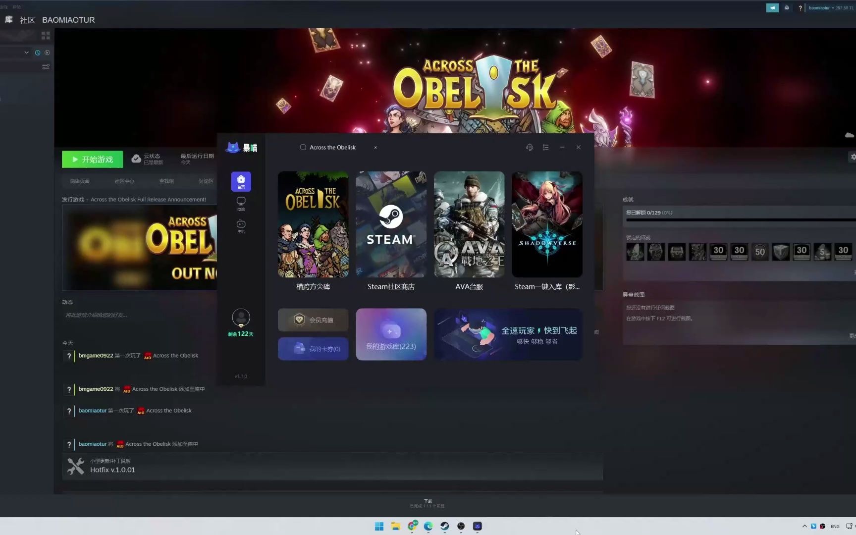Open the console section icon in the 暴喵 sidebar
The height and width of the screenshot is (535, 856).
[241, 226]
